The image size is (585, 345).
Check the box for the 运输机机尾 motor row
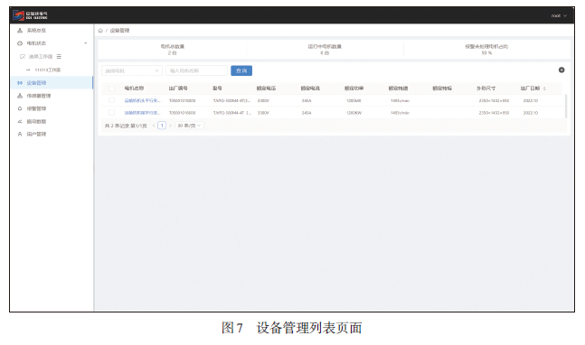pos(111,113)
